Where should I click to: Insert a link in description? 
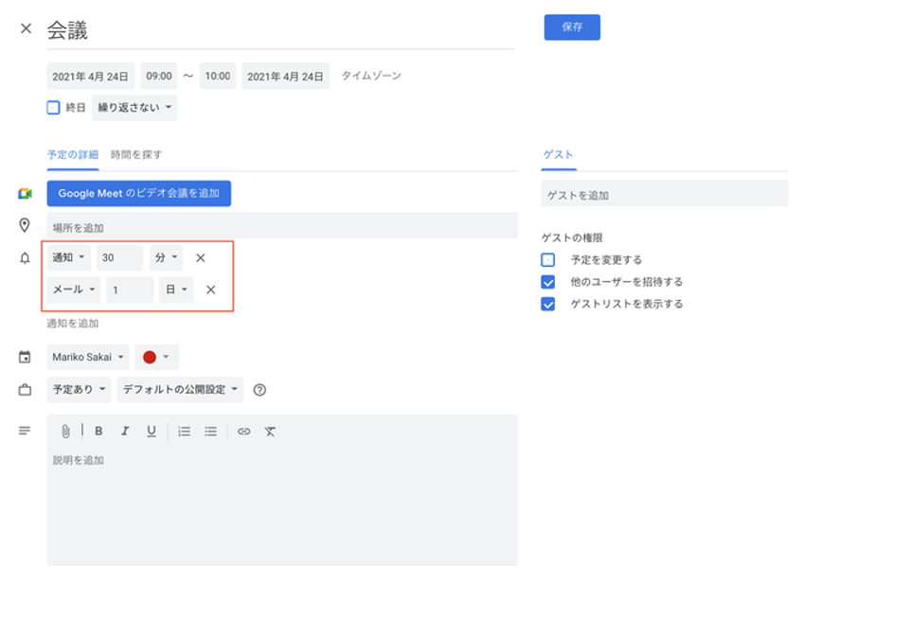click(x=244, y=431)
